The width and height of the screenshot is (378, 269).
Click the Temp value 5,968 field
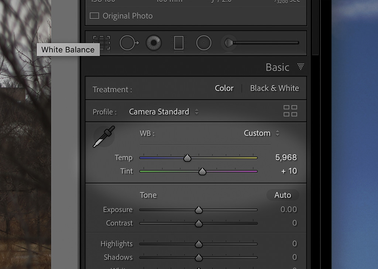tap(286, 157)
